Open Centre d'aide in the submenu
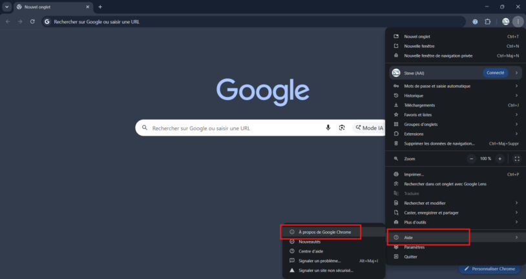The width and height of the screenshot is (526, 279). click(x=334, y=251)
